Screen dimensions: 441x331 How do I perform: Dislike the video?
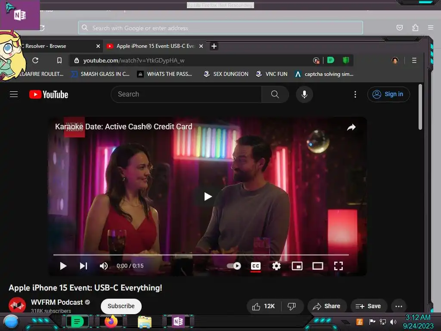pos(292,306)
